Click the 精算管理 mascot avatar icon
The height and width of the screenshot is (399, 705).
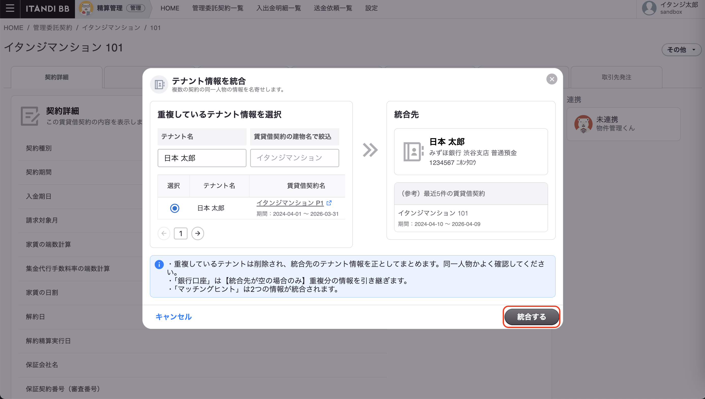pos(86,8)
